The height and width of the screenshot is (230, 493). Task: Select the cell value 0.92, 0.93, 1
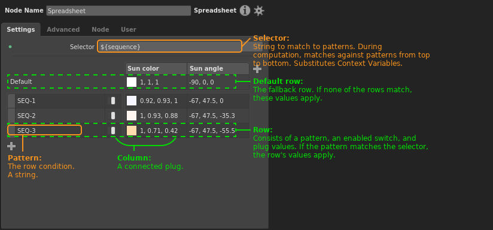pos(159,101)
